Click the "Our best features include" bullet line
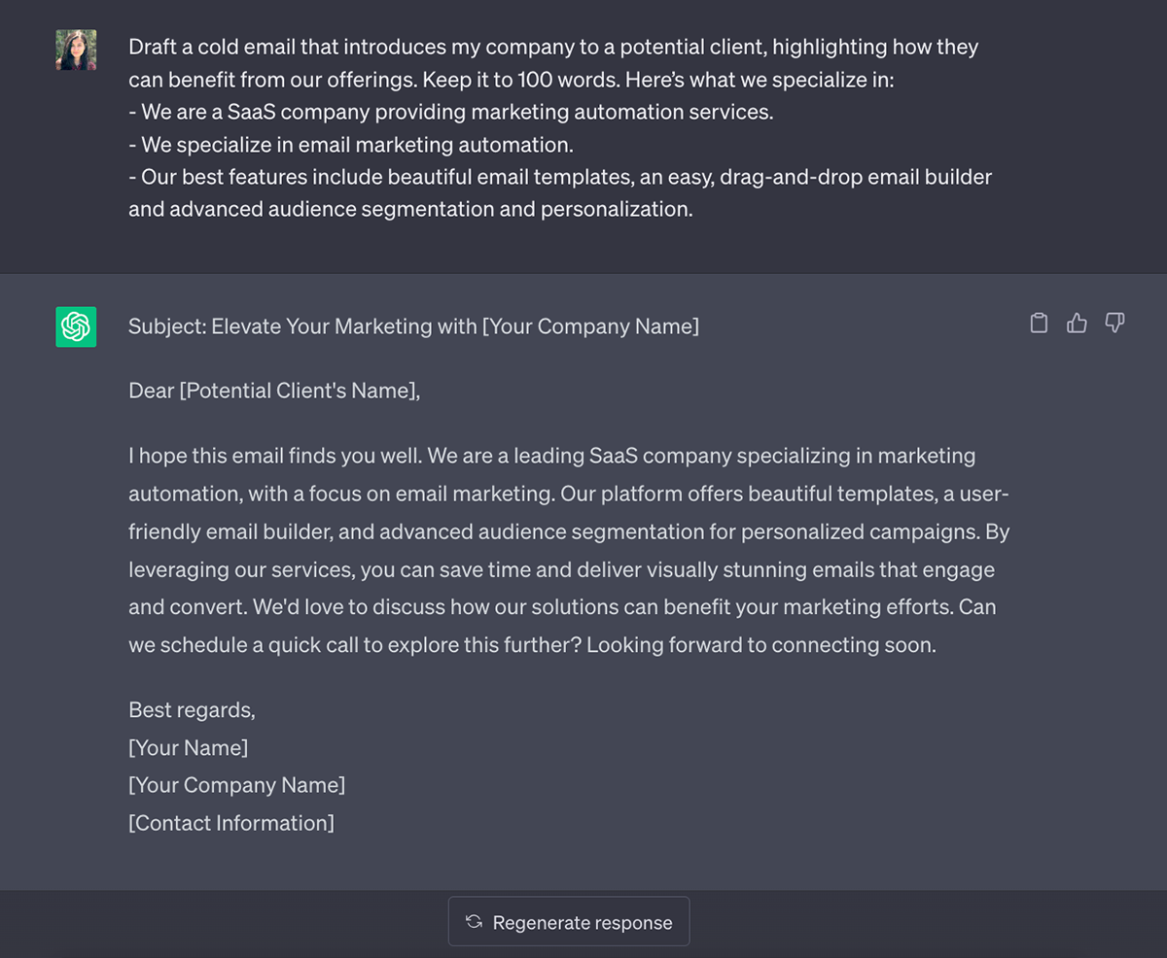Screen dimensions: 1167x958 560,177
